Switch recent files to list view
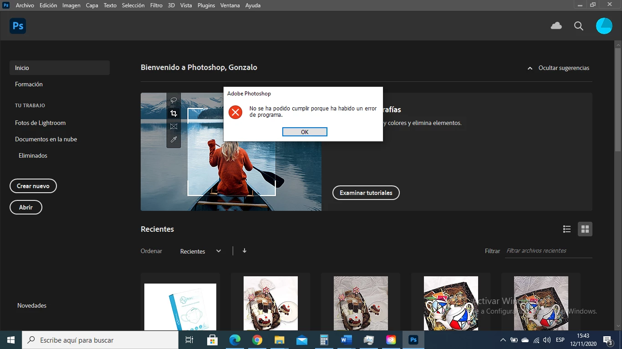 567,229
